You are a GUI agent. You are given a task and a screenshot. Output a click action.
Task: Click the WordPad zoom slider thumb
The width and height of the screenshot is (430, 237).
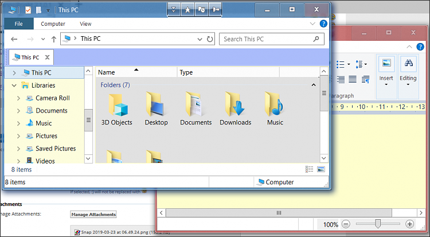(378, 224)
